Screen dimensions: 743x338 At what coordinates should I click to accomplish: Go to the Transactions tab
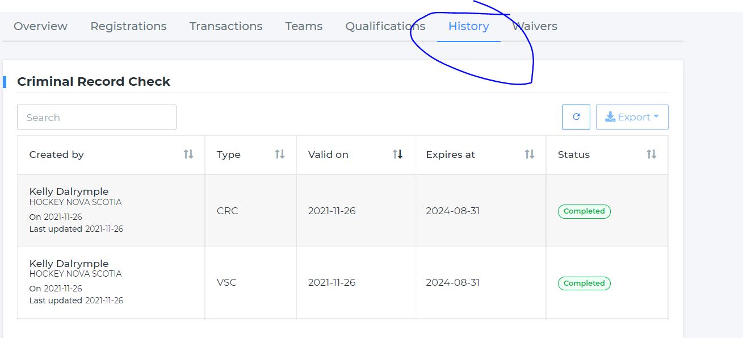point(226,26)
